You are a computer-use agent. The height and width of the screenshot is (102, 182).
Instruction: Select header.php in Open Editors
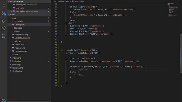point(29,5)
